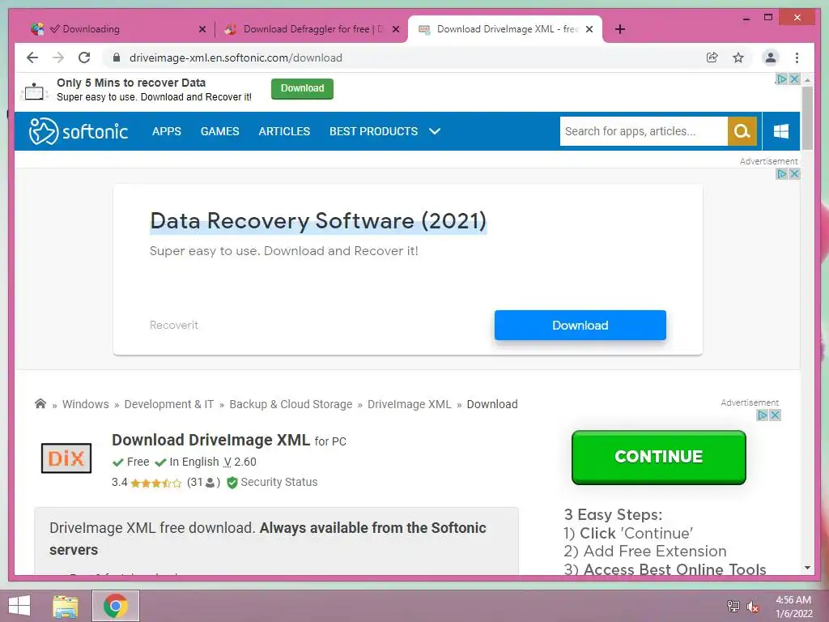
Task: Open the GAMES menu
Action: click(220, 131)
